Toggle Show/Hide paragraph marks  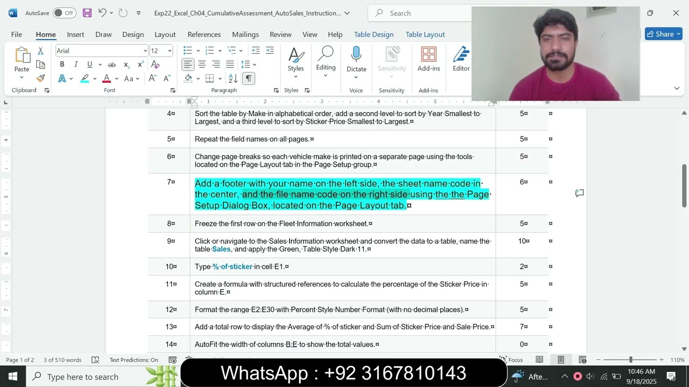coord(248,78)
